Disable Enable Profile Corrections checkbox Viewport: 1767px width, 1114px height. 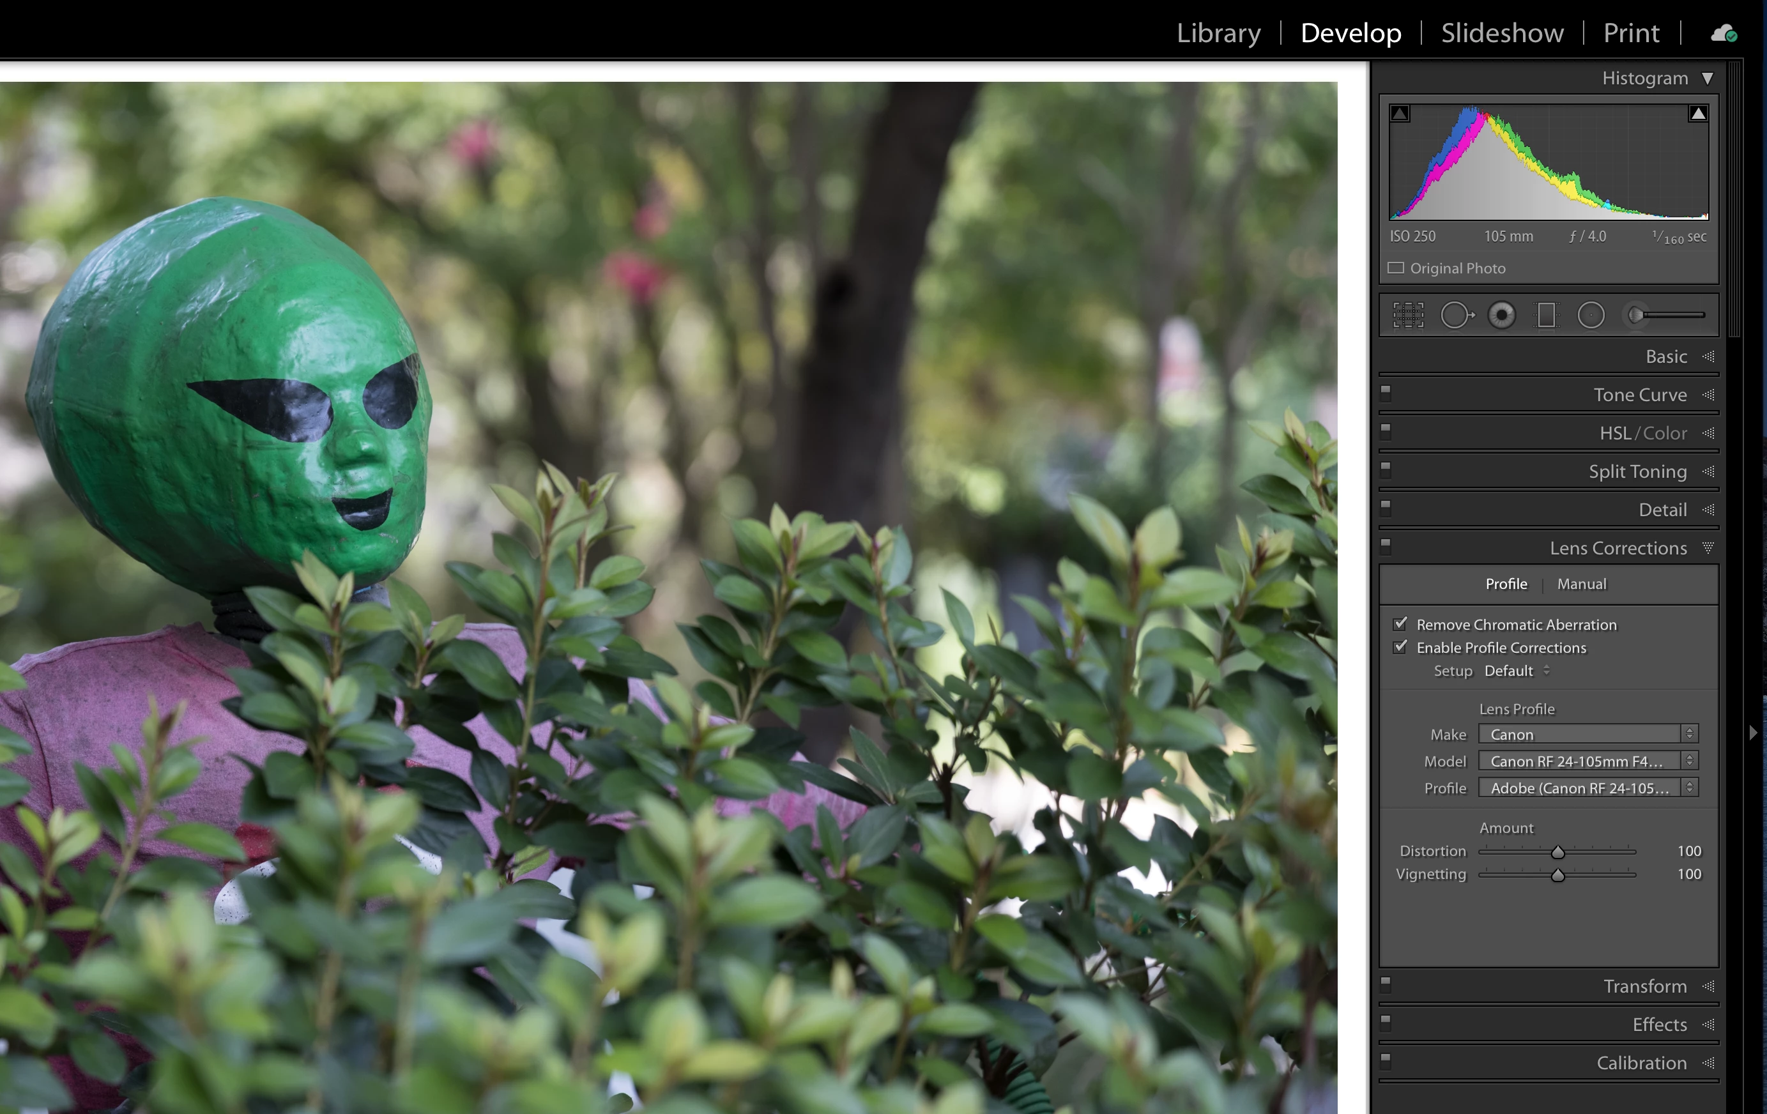point(1400,646)
